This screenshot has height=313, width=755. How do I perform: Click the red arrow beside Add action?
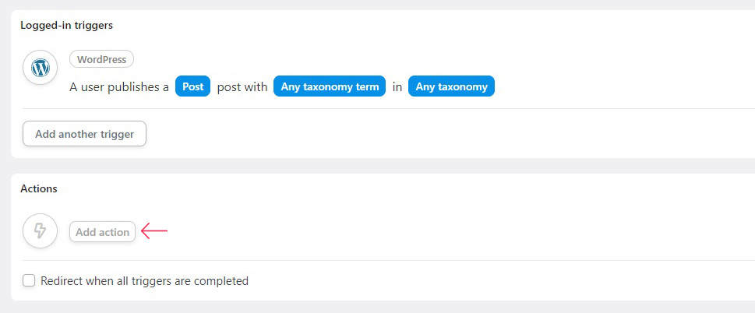(154, 231)
